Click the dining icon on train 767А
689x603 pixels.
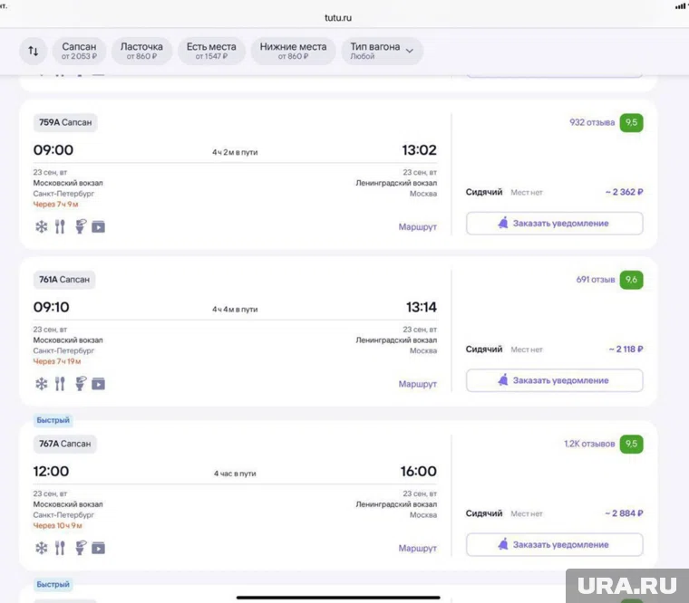click(x=60, y=548)
